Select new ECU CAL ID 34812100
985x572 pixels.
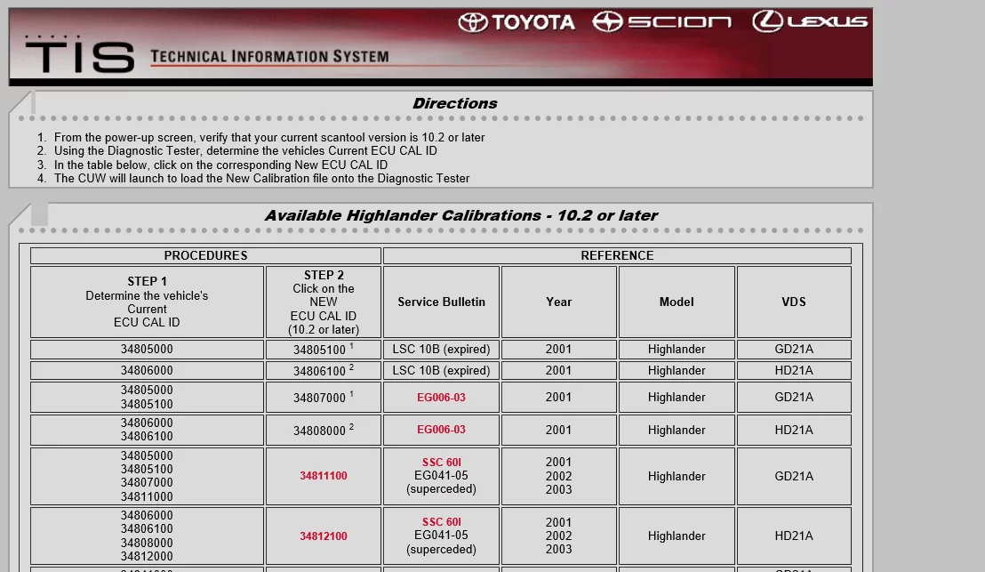[x=323, y=536]
